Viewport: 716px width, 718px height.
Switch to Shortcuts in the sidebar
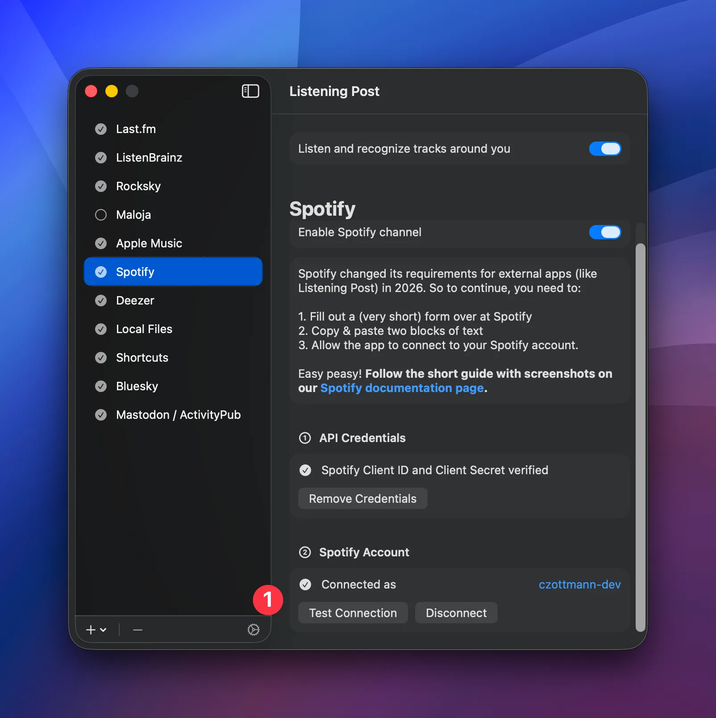click(x=142, y=358)
